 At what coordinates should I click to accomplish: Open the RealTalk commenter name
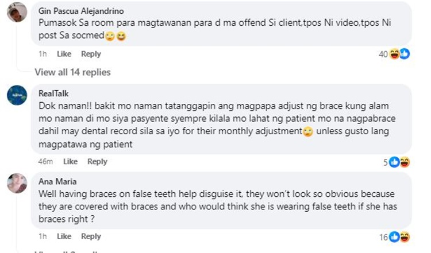53,94
